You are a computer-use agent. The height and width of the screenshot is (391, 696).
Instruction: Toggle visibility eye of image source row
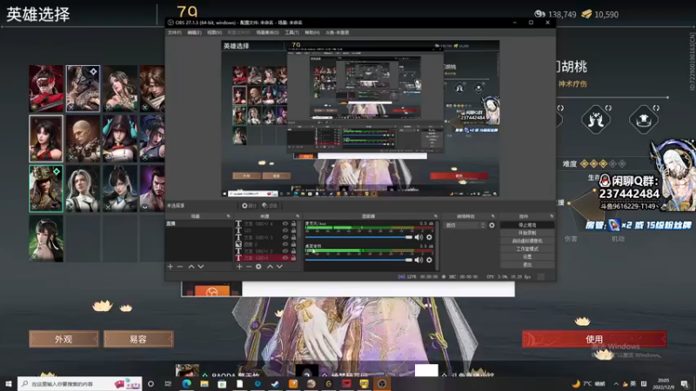(x=285, y=244)
